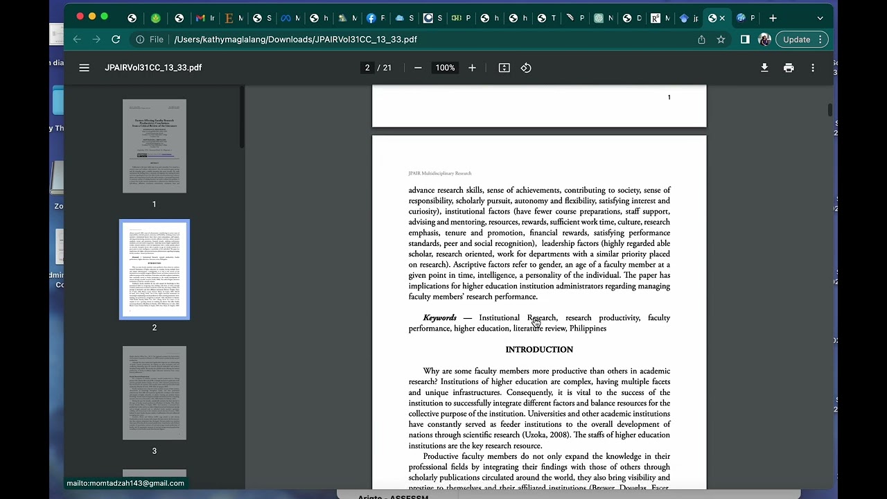The width and height of the screenshot is (887, 499).
Task: Click the JPAIR Multidisciplinary Research header
Action: pyautogui.click(x=440, y=173)
